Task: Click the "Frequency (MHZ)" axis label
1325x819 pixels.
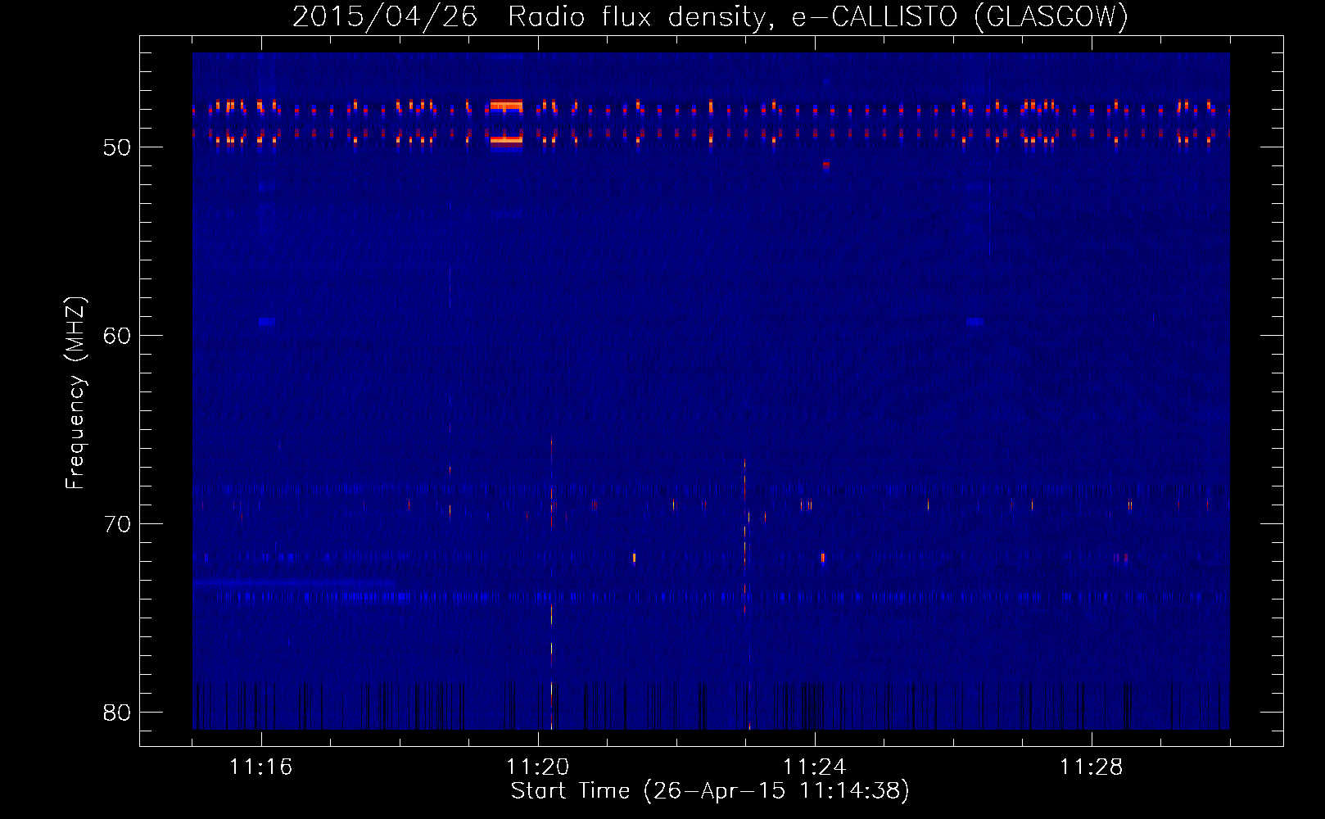Action: (x=75, y=393)
